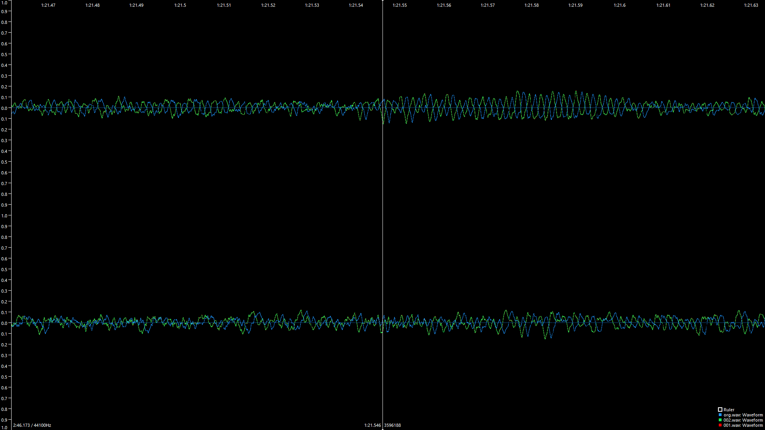Click the 1:21.56 time ruler label
Viewport: 765px width, 430px height.
(x=444, y=5)
